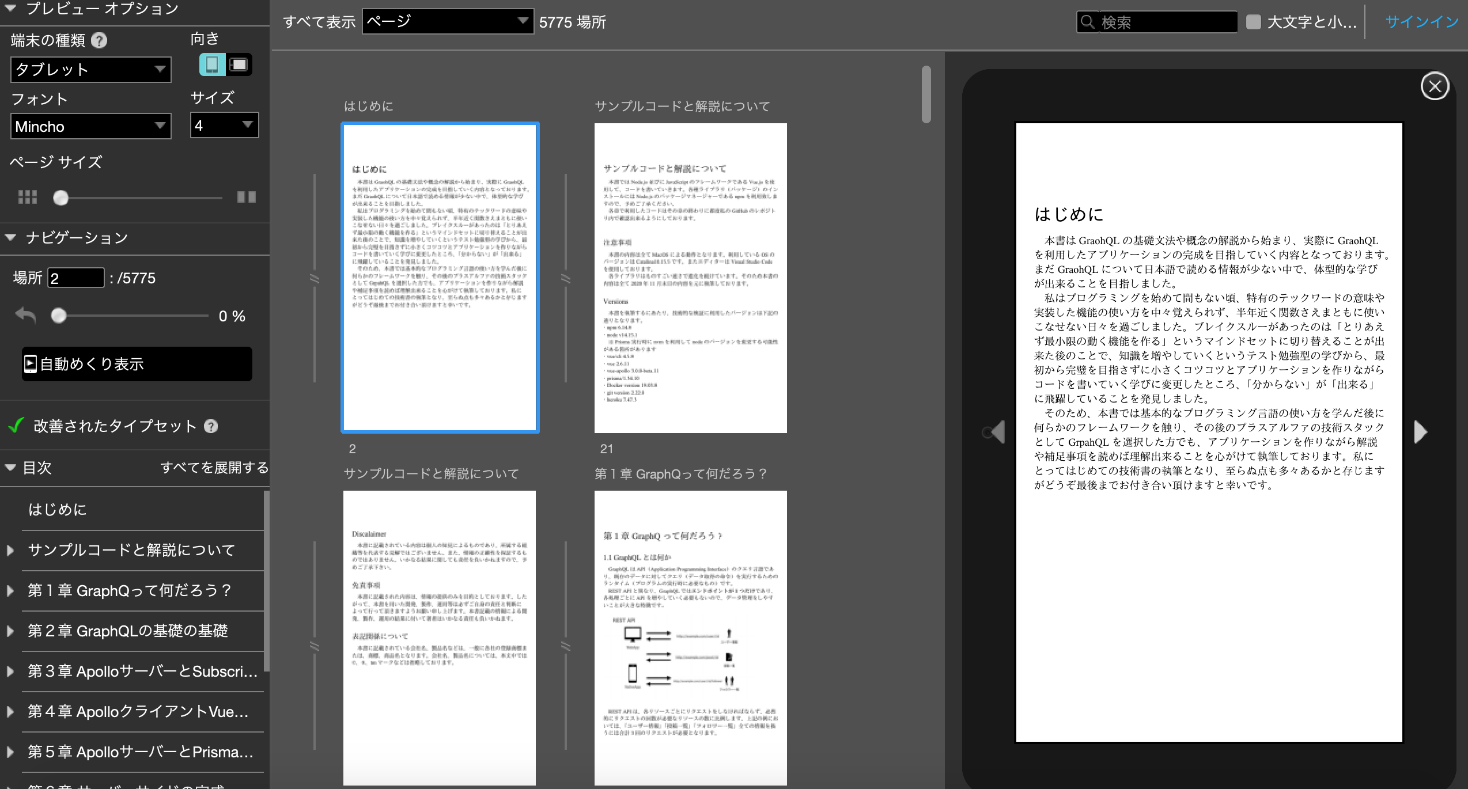The width and height of the screenshot is (1468, 789).
Task: Open the タブレット device type dropdown
Action: (90, 69)
